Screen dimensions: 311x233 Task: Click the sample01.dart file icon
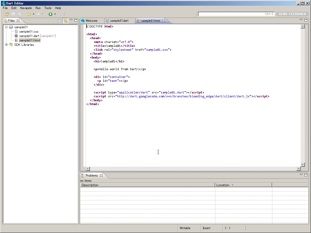(16, 36)
